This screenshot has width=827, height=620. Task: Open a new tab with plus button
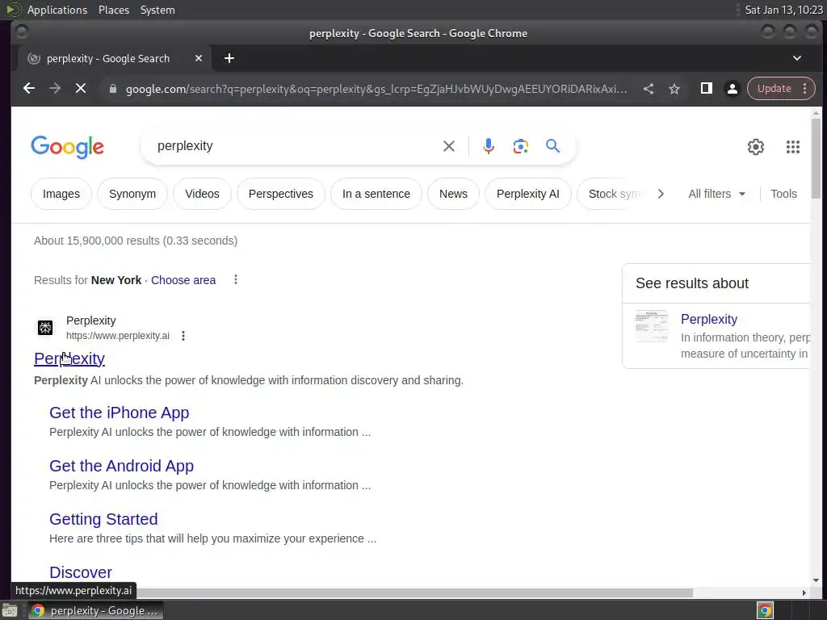(x=229, y=58)
